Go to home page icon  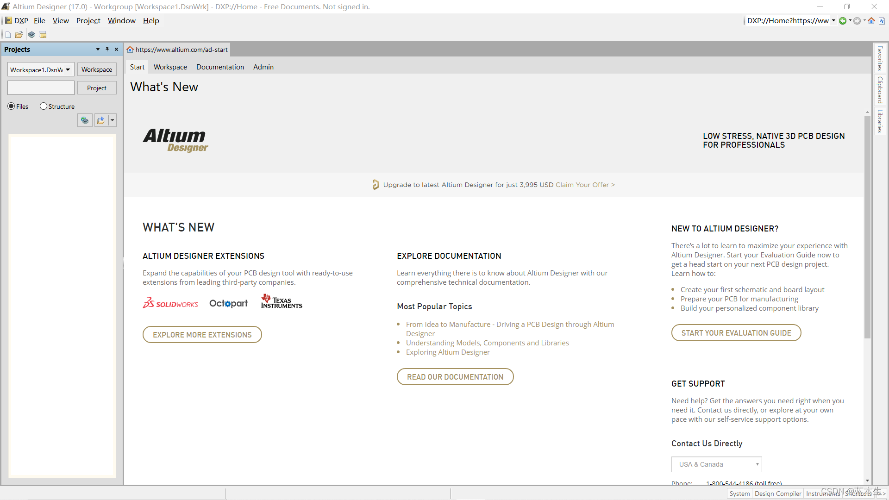click(871, 21)
